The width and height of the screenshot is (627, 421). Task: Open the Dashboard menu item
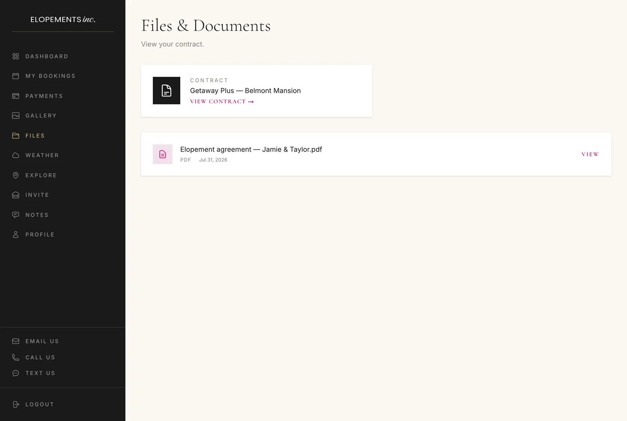point(47,56)
